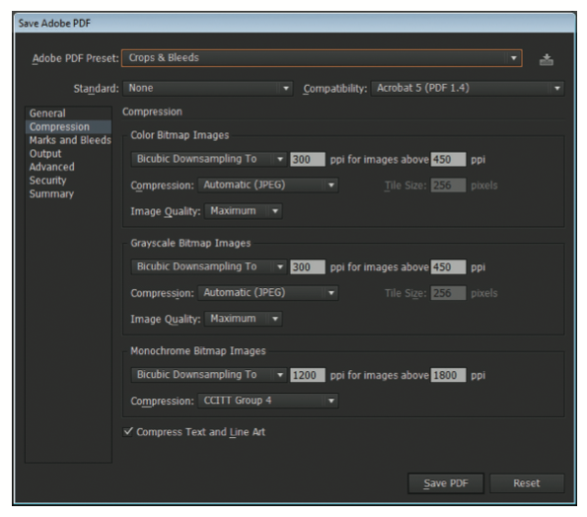Click the Monochrome 1800 ppi threshold field
The height and width of the screenshot is (517, 587).
[448, 375]
